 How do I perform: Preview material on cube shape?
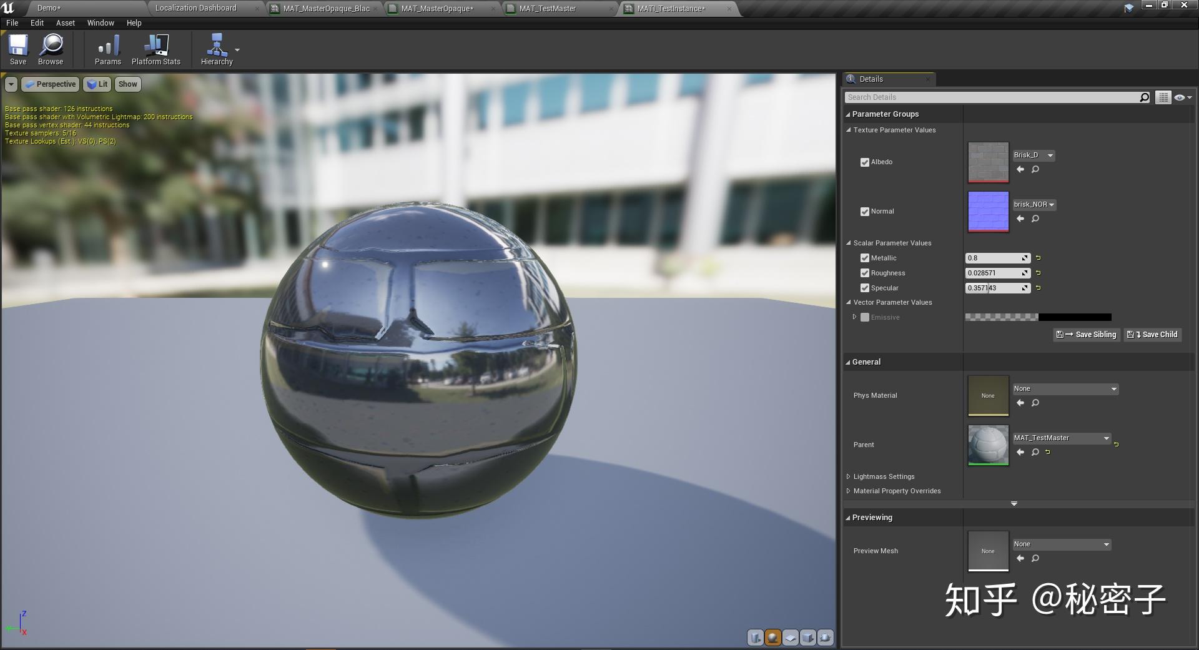coord(807,638)
